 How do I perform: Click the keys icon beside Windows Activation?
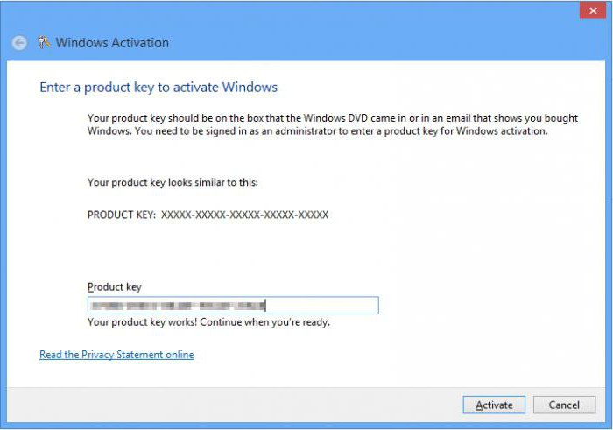[44, 42]
